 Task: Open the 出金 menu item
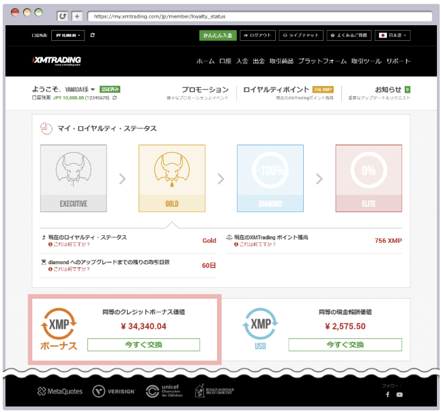(x=259, y=61)
